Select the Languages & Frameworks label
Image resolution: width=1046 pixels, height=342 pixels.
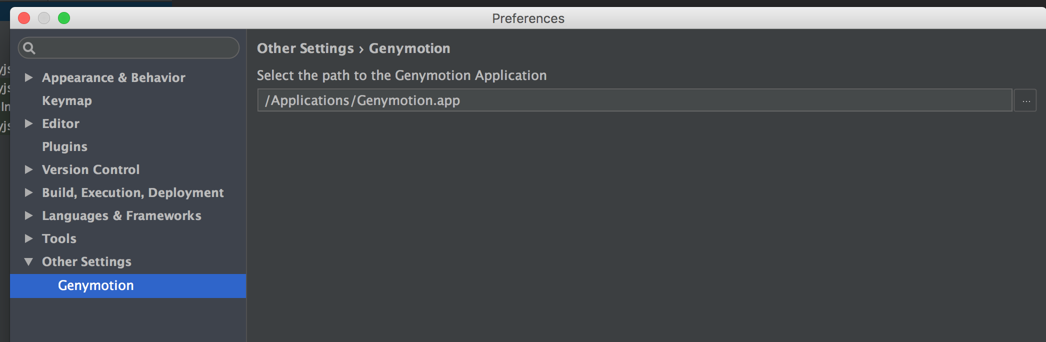click(121, 215)
